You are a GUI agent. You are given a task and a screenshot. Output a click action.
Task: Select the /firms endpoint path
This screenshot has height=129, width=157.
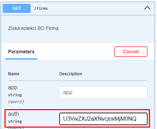[x=41, y=8]
